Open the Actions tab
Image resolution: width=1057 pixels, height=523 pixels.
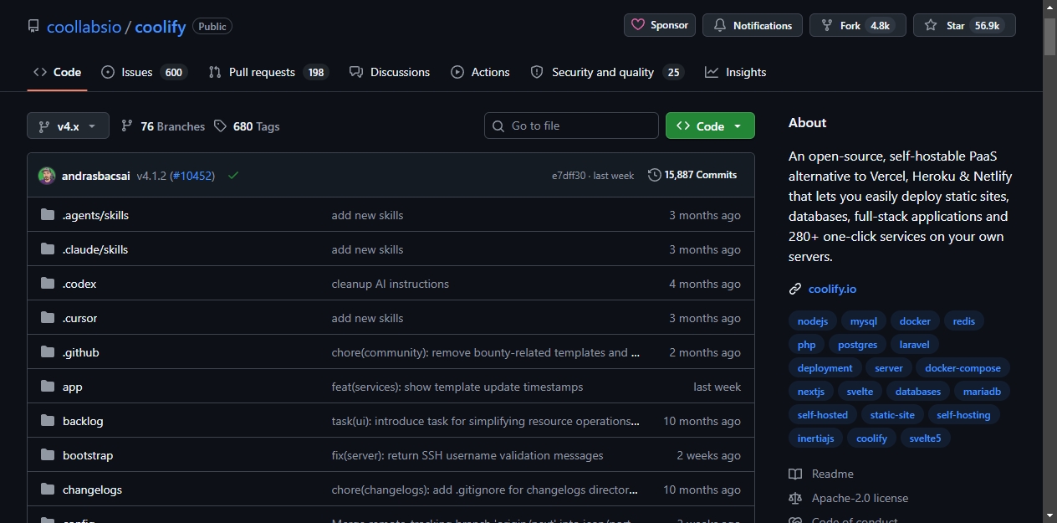(480, 72)
